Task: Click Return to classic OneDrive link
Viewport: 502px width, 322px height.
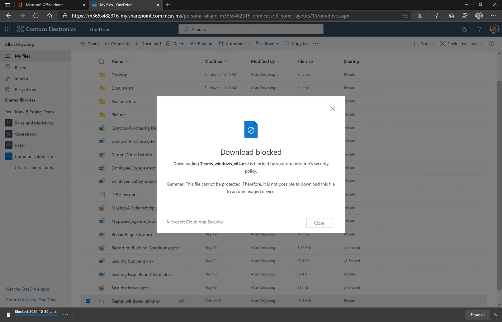Action: coord(31,300)
